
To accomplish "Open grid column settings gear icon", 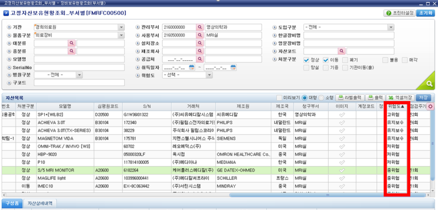I will (430, 106).
